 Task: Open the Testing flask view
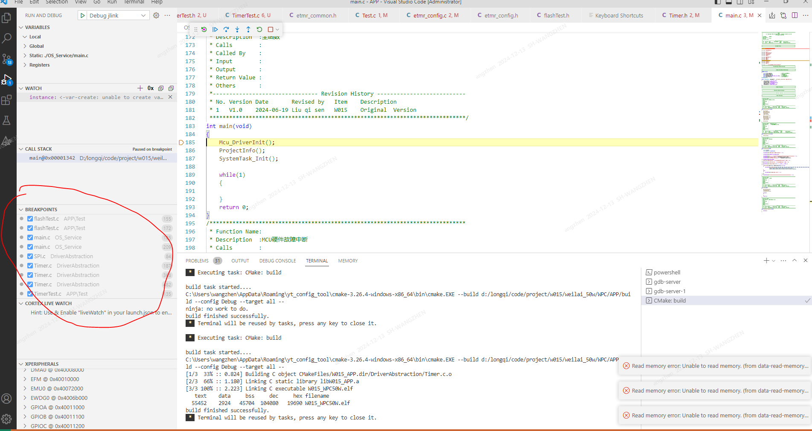(7, 120)
